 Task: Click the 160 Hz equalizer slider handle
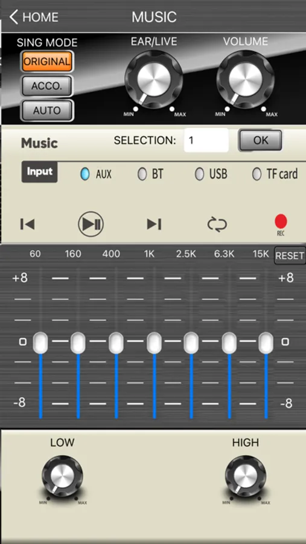click(78, 343)
